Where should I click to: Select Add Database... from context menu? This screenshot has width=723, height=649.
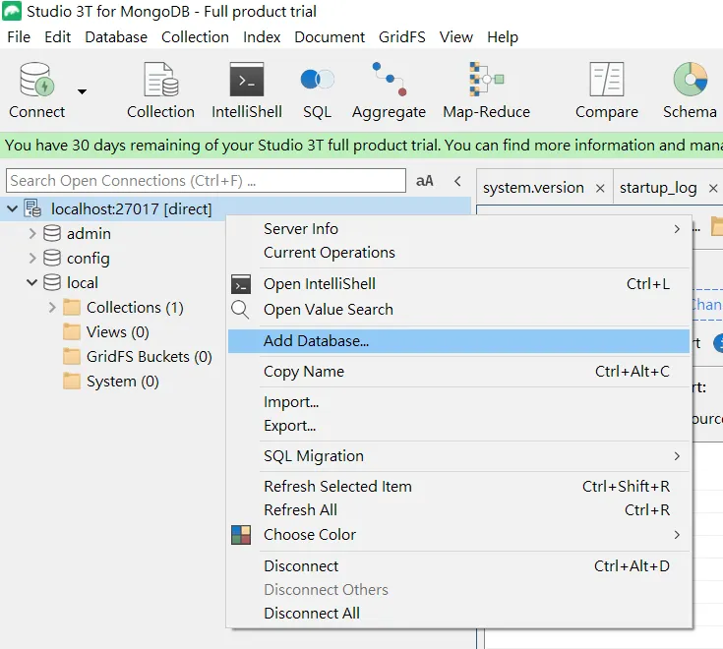[317, 341]
